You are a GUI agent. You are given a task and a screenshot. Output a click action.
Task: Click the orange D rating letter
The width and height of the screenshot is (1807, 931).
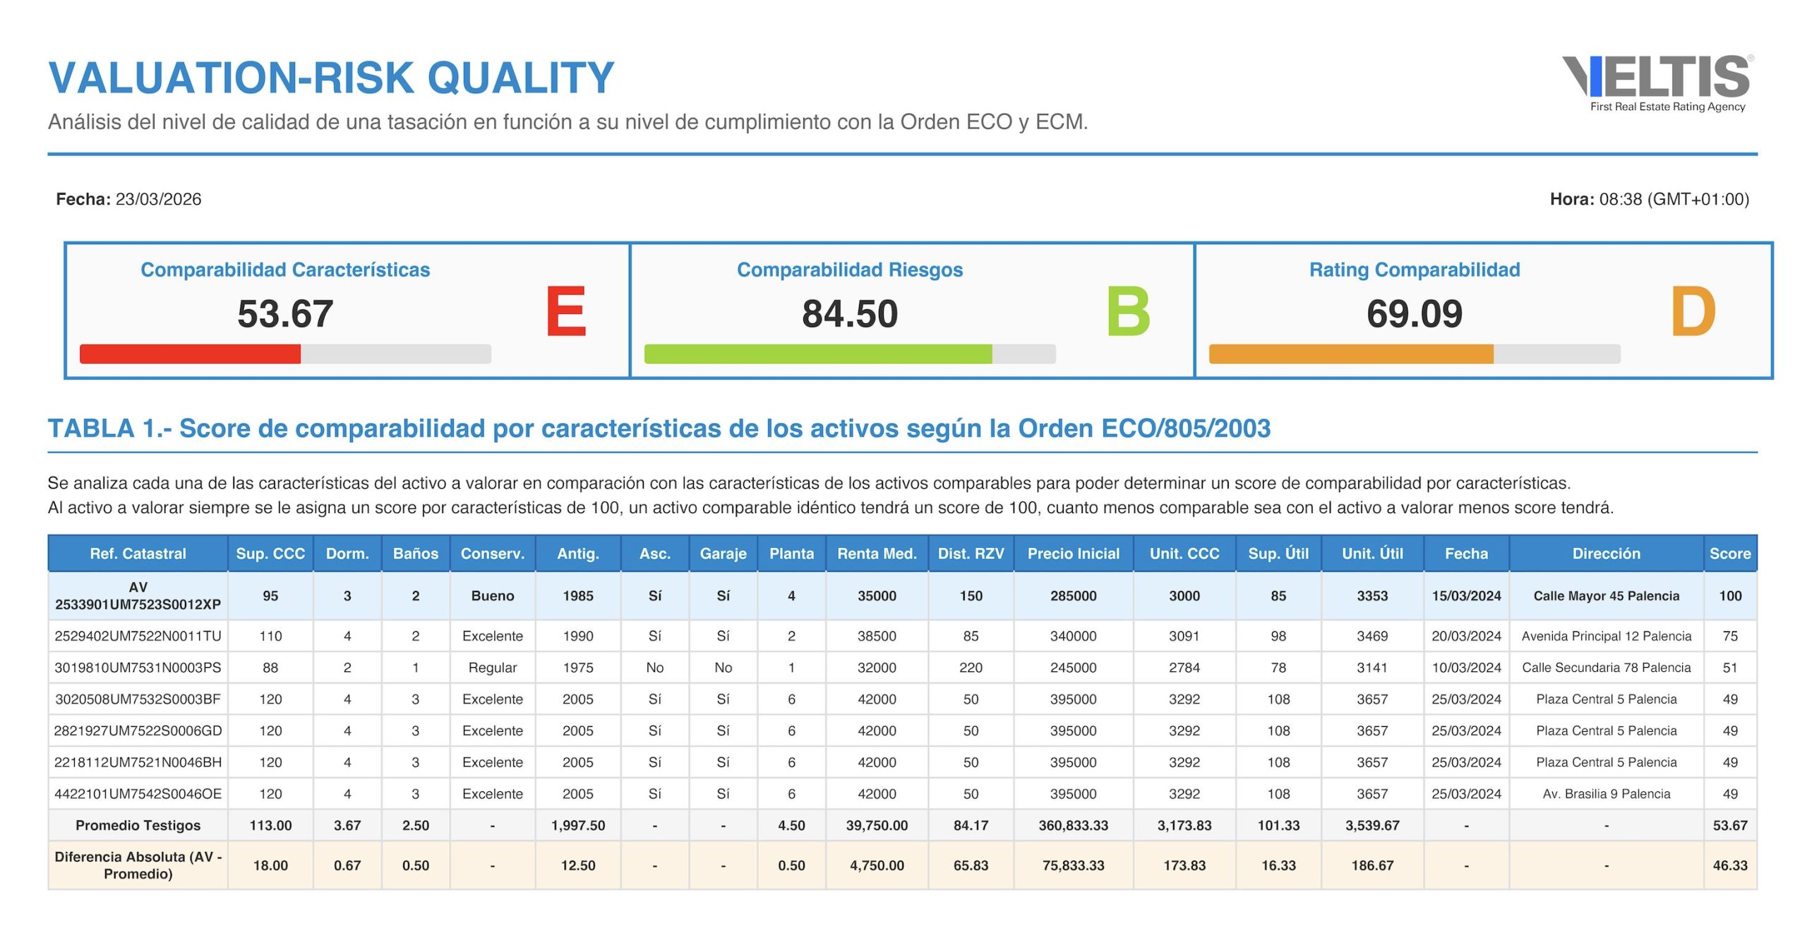tap(1693, 311)
